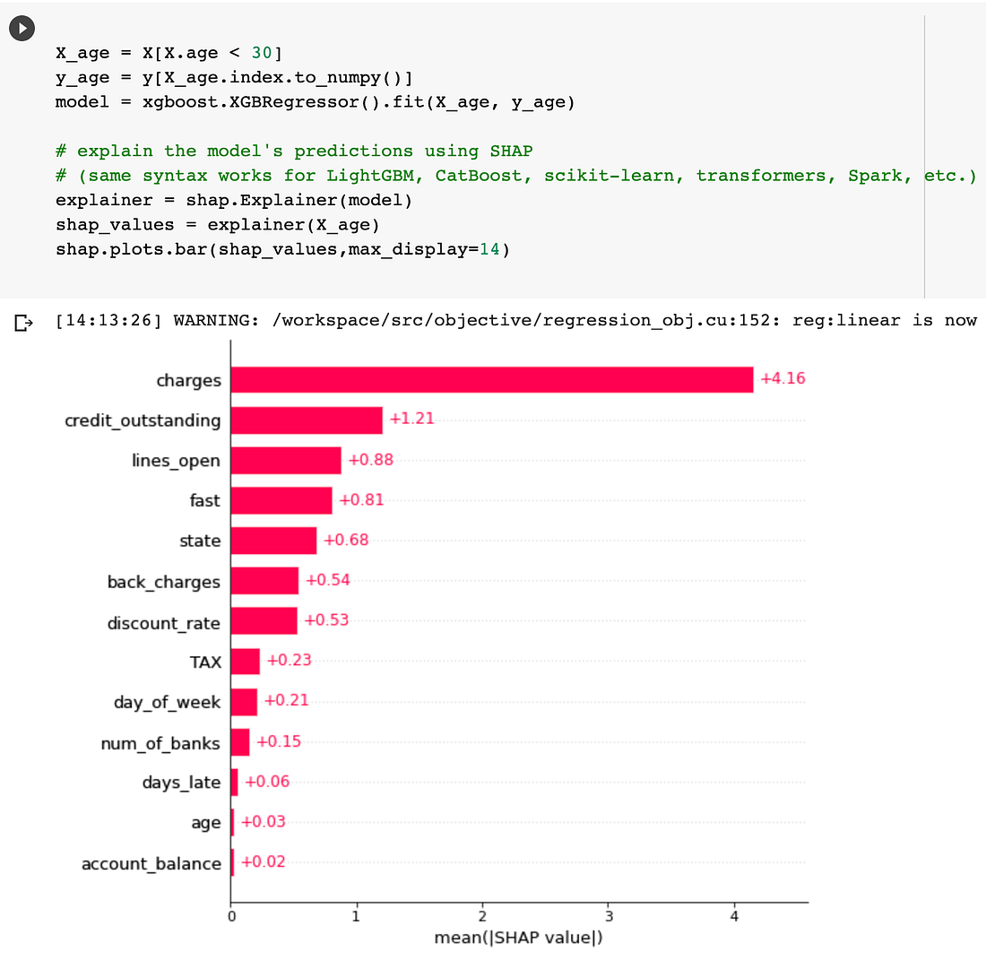Image resolution: width=986 pixels, height=978 pixels.
Task: Click the 'days_late' feature label
Action: click(182, 783)
